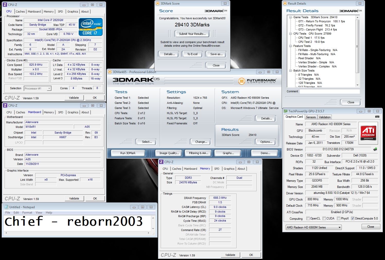Click the CPU-Z title icon in the CPU tab window

click(x=5, y=5)
